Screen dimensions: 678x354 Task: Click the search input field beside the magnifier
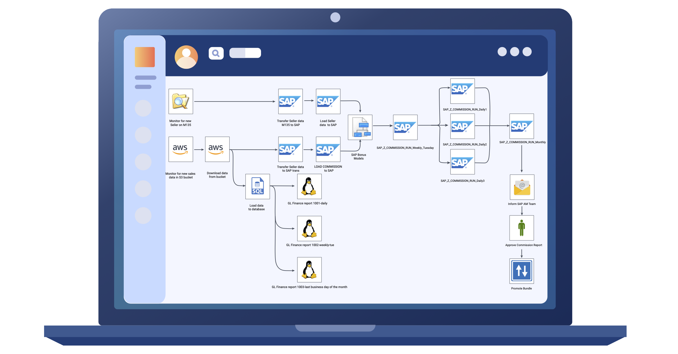(244, 53)
